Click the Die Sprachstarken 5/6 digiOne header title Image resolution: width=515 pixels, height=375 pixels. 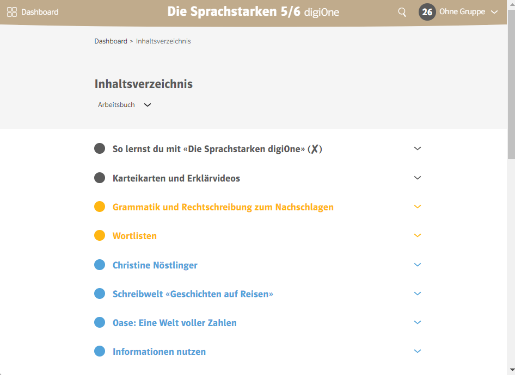(253, 11)
